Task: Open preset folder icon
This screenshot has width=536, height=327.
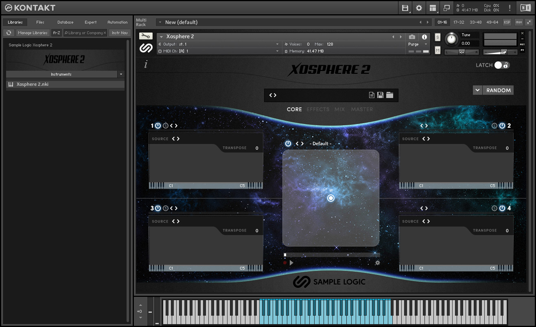Action: pos(390,95)
